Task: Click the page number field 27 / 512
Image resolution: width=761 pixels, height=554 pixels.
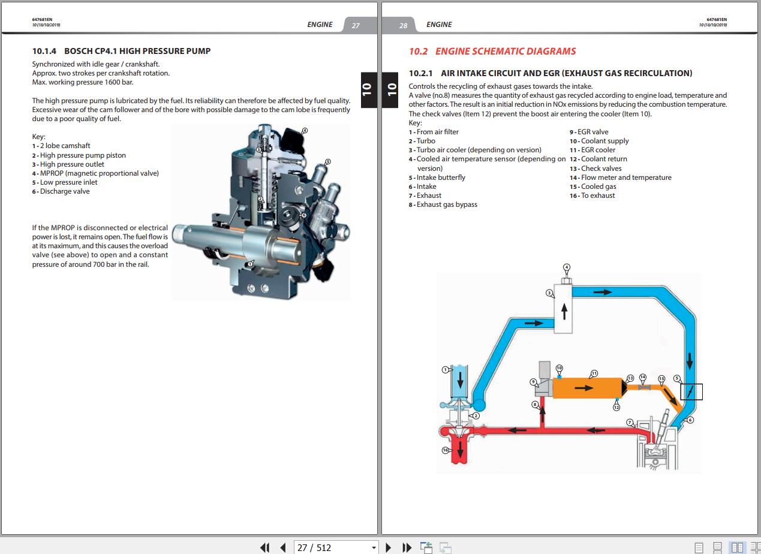Action: [332, 547]
